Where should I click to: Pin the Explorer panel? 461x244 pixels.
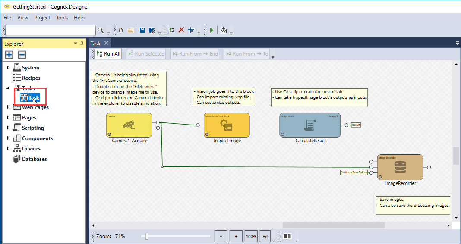[x=82, y=44]
